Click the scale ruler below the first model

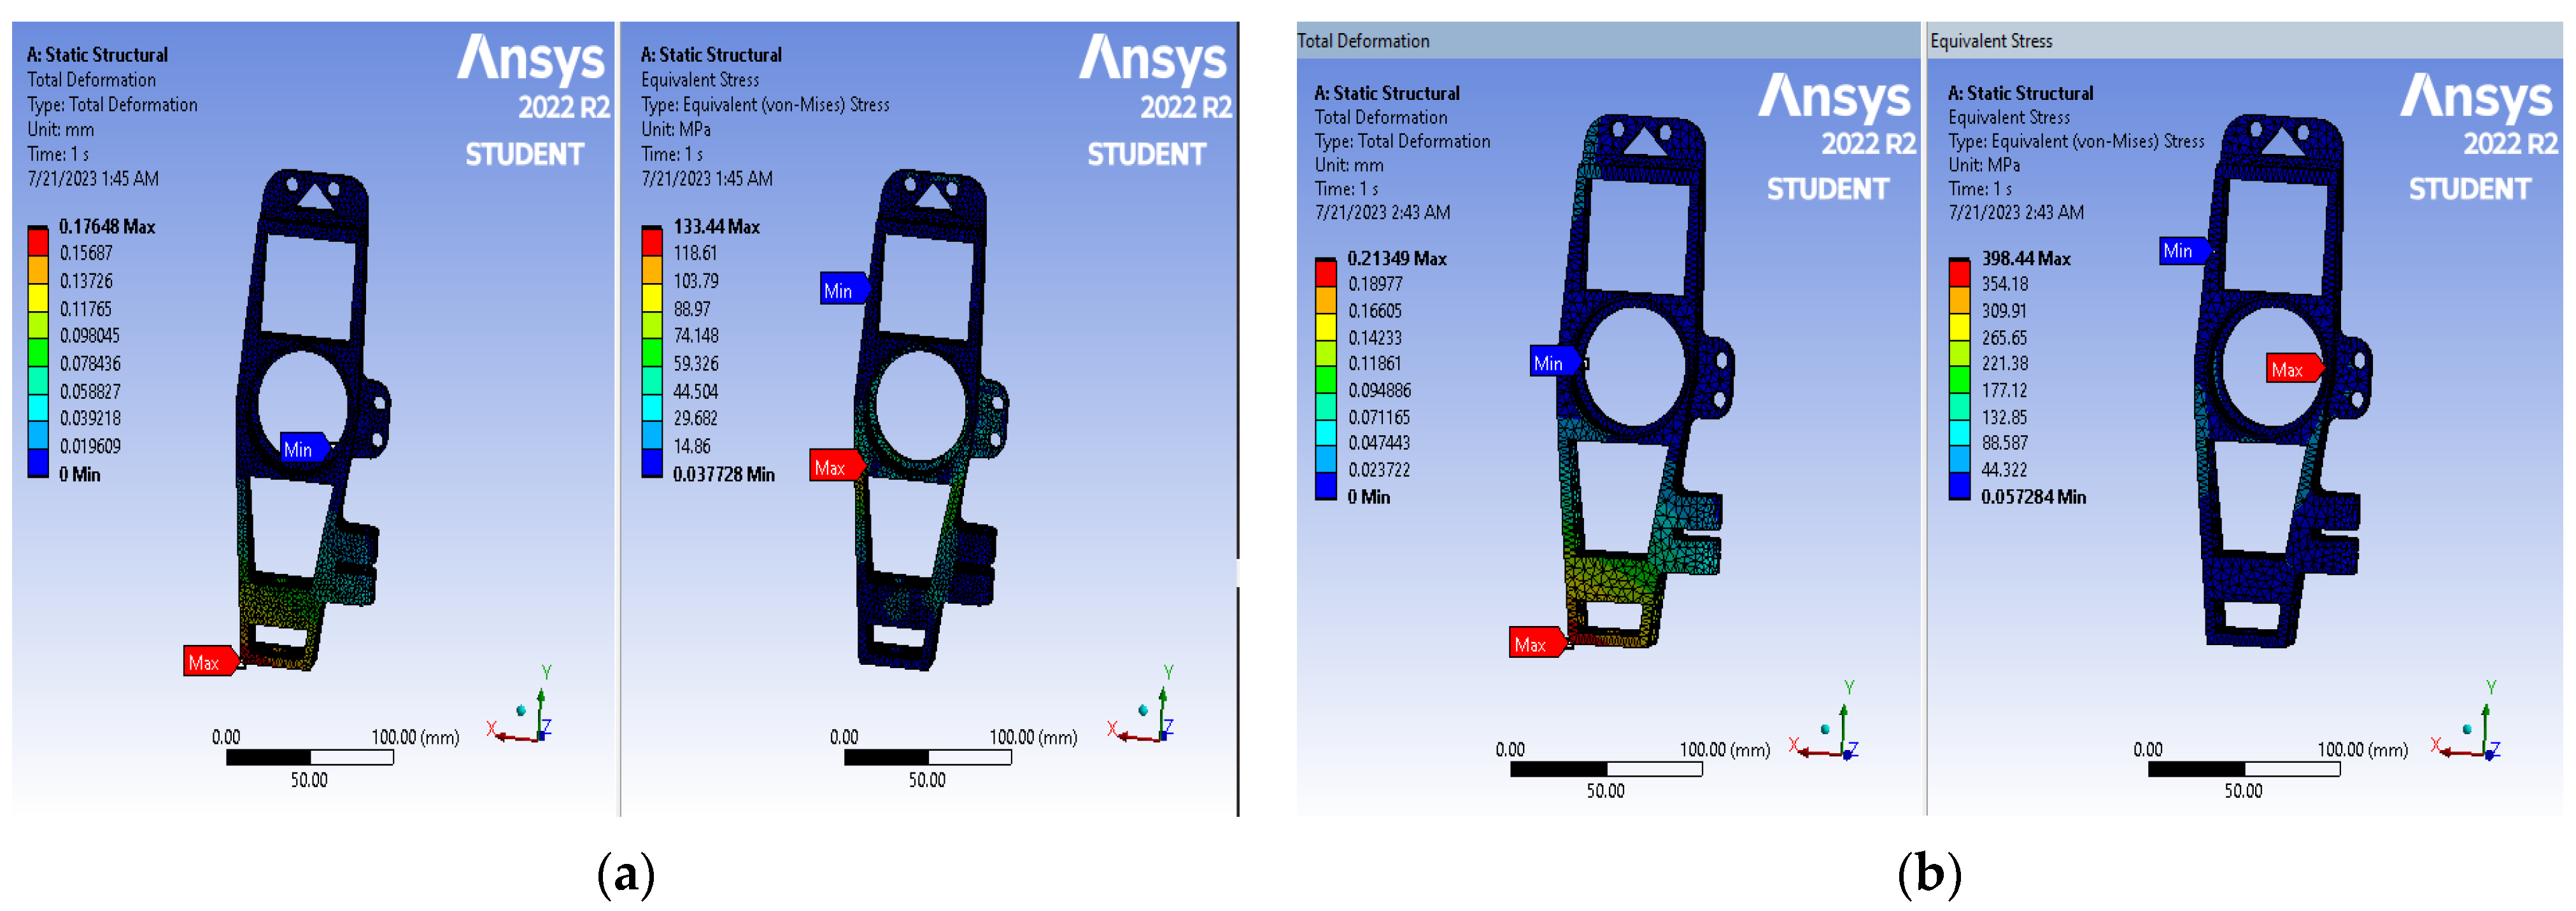coord(310,757)
